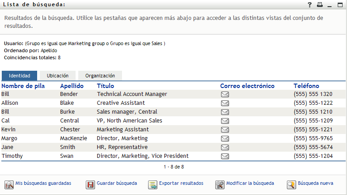347x195 pixels.
Task: Open Mis búsquedas guardadas link
Action: point(43,183)
